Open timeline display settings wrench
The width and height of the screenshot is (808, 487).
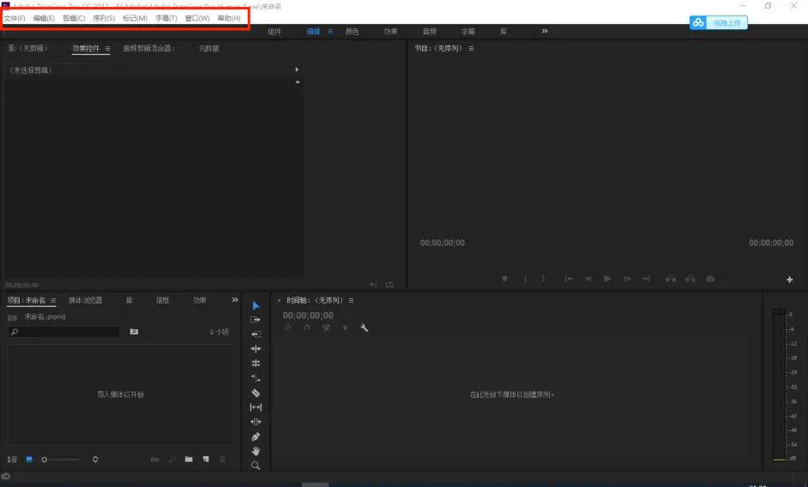(x=365, y=328)
